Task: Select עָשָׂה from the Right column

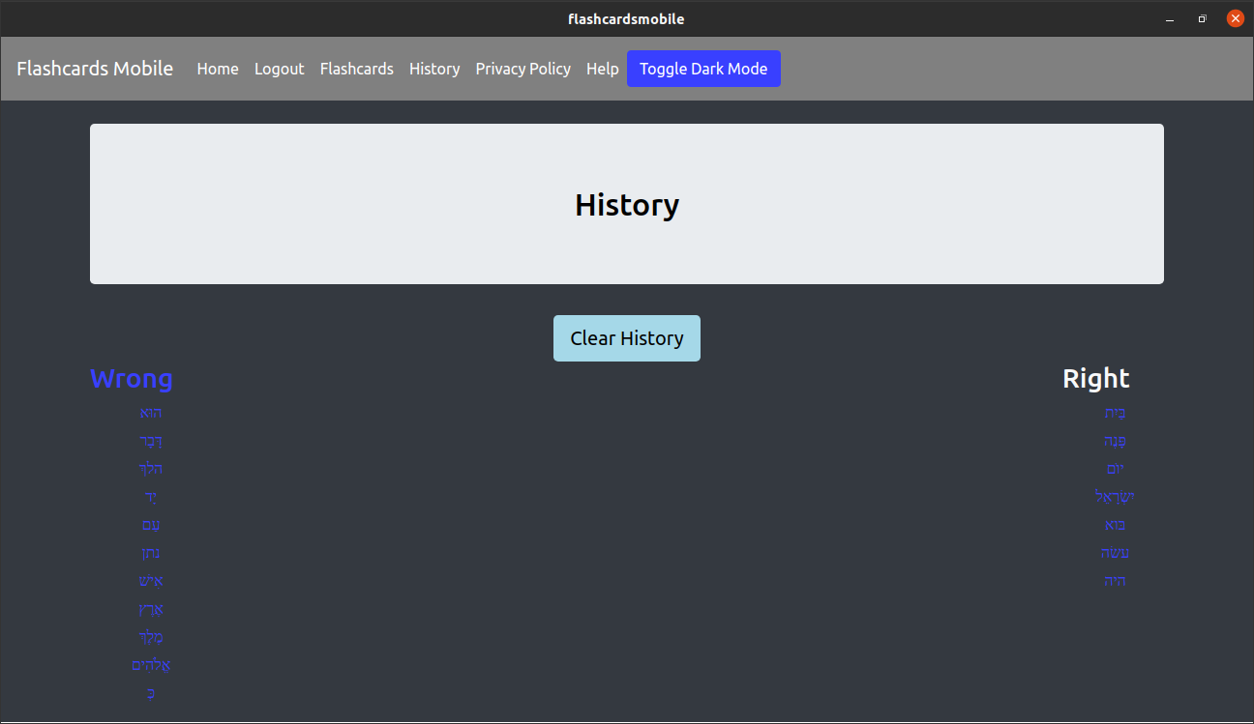Action: pyautogui.click(x=1115, y=553)
